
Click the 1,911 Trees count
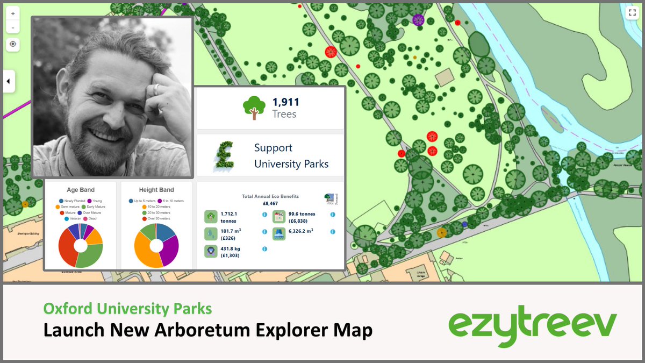pos(285,108)
